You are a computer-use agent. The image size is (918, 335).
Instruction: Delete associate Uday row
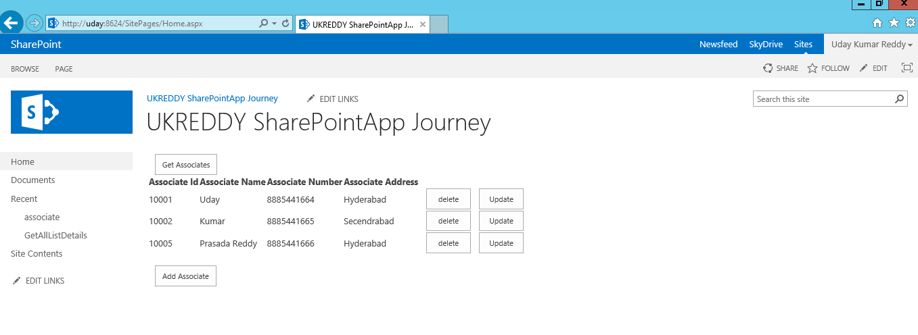pyautogui.click(x=449, y=199)
